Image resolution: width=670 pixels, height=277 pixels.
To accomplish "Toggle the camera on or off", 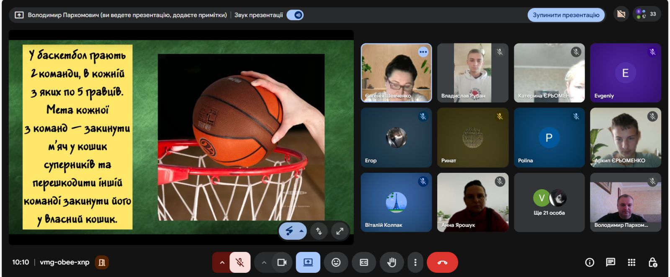I will tap(282, 262).
